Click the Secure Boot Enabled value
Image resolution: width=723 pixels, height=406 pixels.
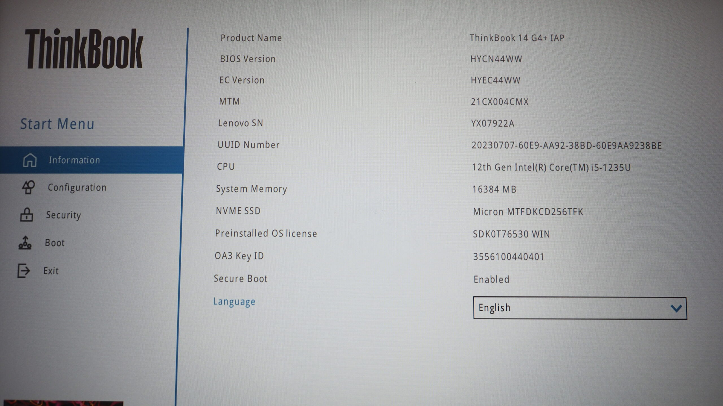click(491, 279)
